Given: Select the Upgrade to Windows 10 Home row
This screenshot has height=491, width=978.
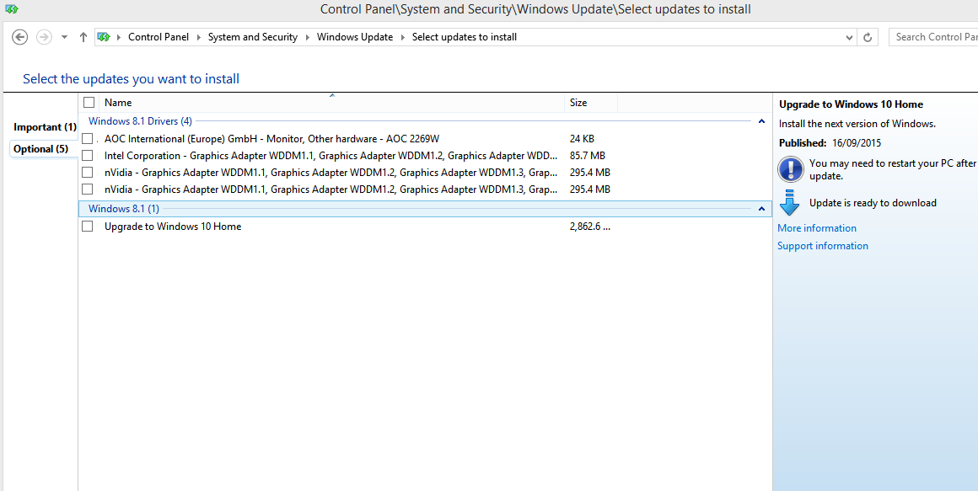Looking at the screenshot, I should point(425,227).
